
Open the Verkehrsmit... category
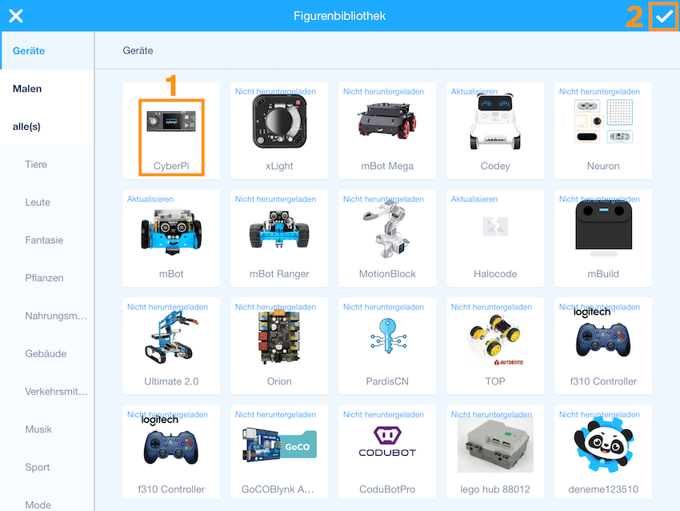point(56,391)
